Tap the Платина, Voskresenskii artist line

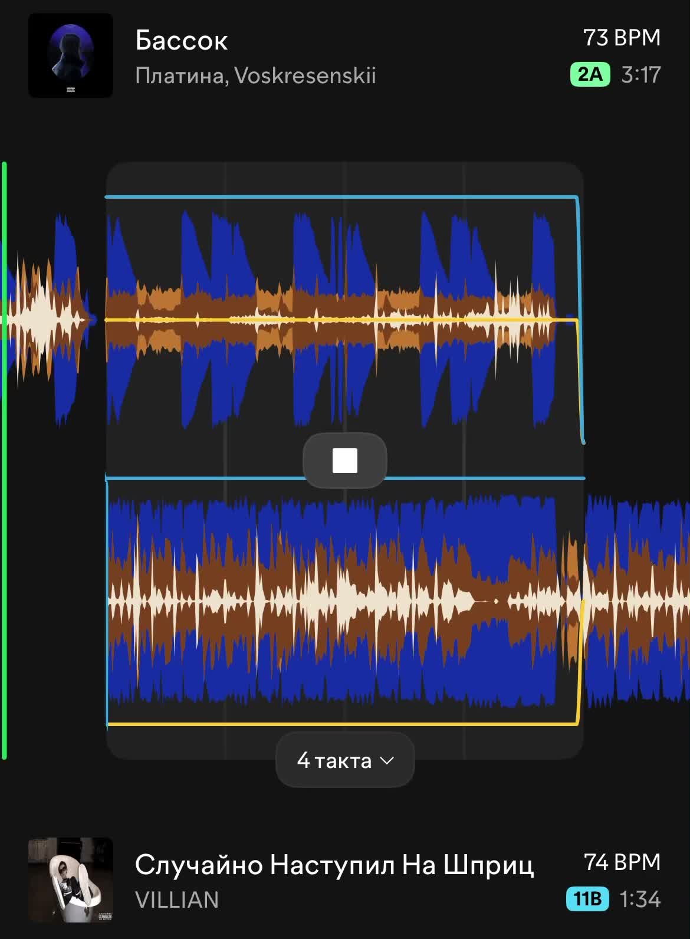click(x=255, y=75)
